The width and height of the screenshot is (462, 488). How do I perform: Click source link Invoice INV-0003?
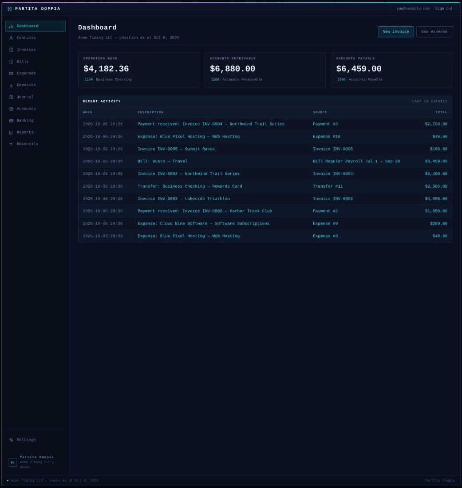coord(333,199)
